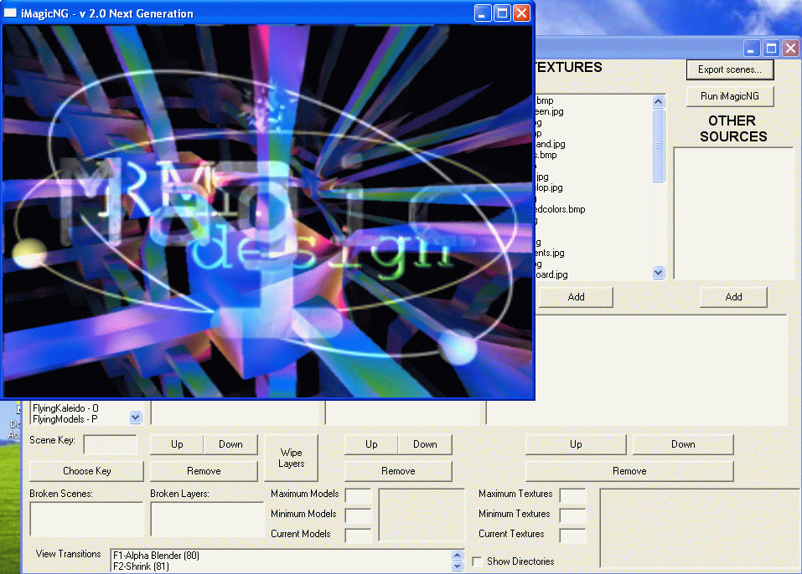Open the Choose Key button
Viewport: 802px width, 574px height.
87,471
